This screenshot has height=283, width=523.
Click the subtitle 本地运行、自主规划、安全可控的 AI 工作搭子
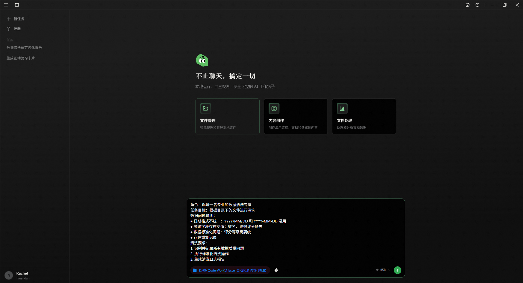235,86
